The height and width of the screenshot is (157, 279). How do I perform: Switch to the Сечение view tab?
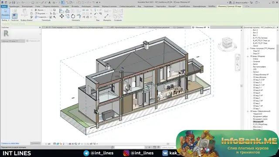pyautogui.click(x=180, y=27)
